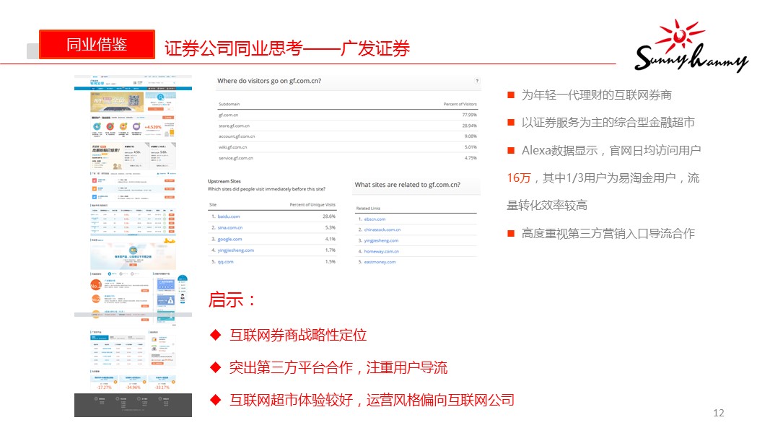Click the Percent of Unique Visits header
The height and width of the screenshot is (433, 770).
tap(312, 205)
